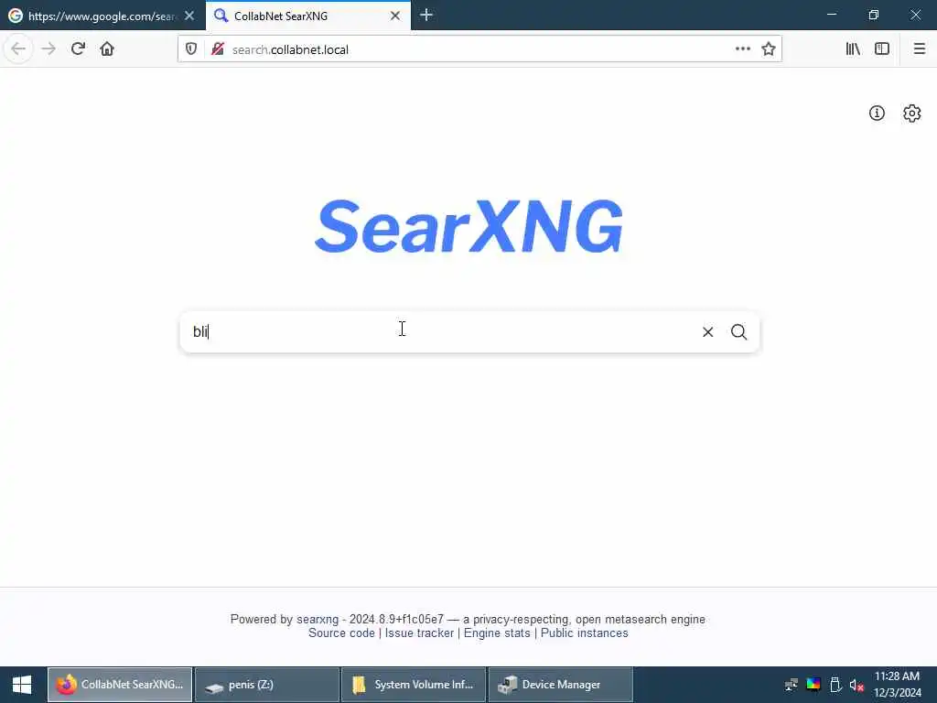The height and width of the screenshot is (703, 937).
Task: Click the address bar URL field
Action: (x=478, y=49)
